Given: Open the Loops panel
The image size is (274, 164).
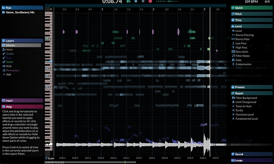Looking at the screenshot, I should pyautogui.click(x=251, y=160).
